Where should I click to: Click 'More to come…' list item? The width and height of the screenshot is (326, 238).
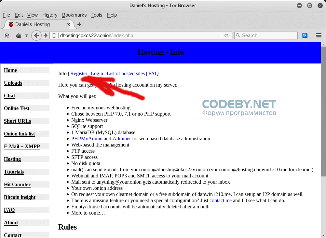coord(88,213)
